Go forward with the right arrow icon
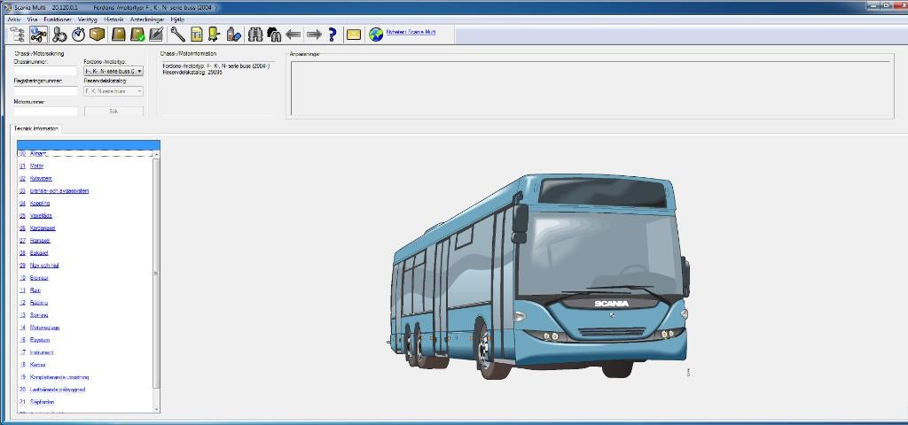908x425 pixels. pos(314,35)
